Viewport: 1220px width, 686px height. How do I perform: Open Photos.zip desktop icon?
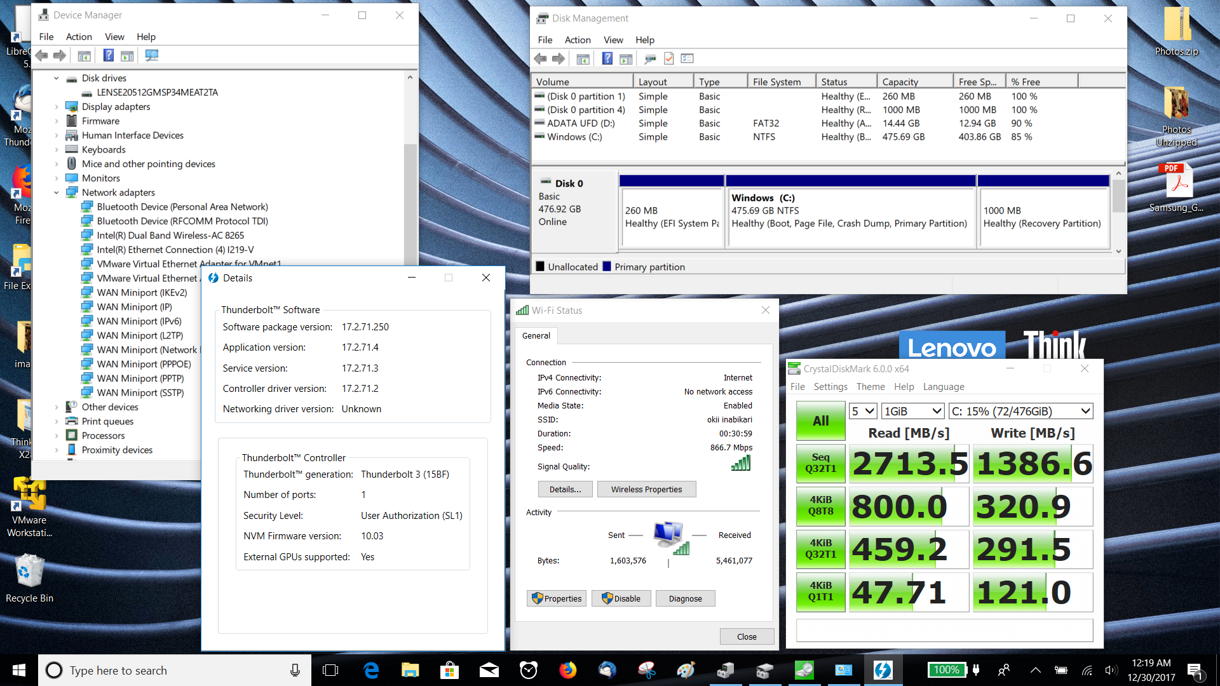point(1177,32)
